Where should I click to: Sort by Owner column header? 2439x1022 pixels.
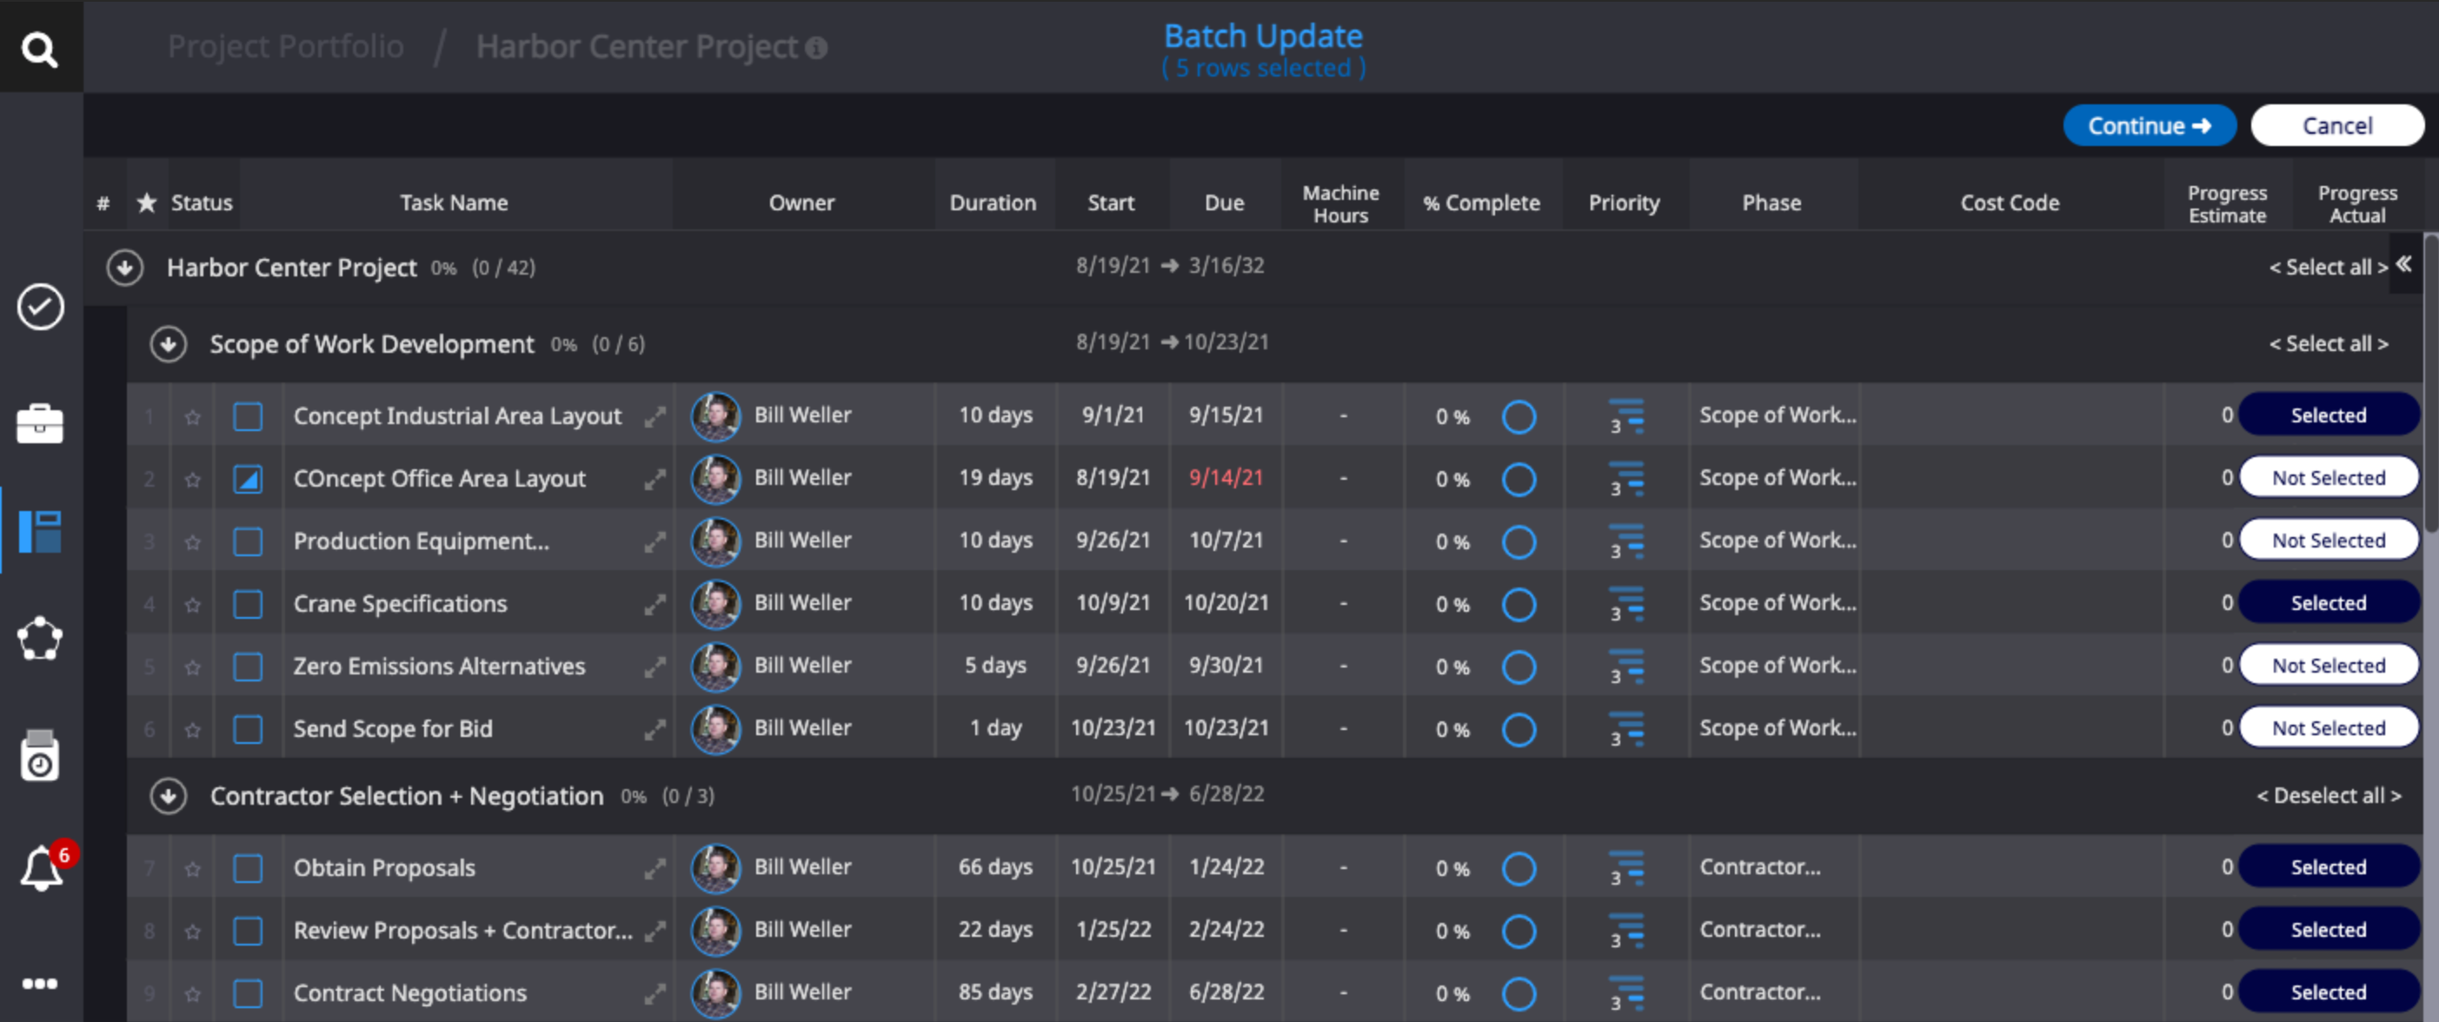coord(801,202)
